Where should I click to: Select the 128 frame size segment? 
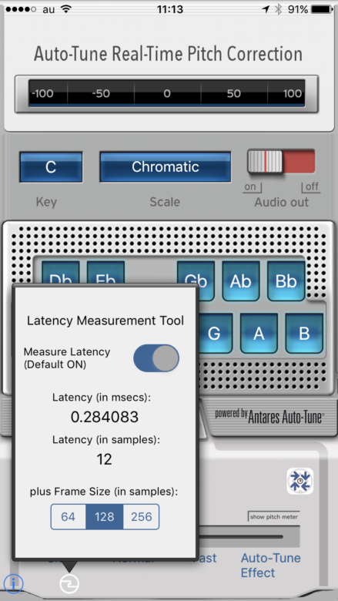pos(105,517)
